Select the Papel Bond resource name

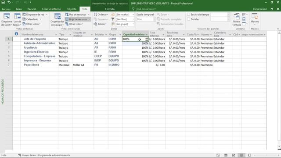pyautogui.click(x=31, y=65)
